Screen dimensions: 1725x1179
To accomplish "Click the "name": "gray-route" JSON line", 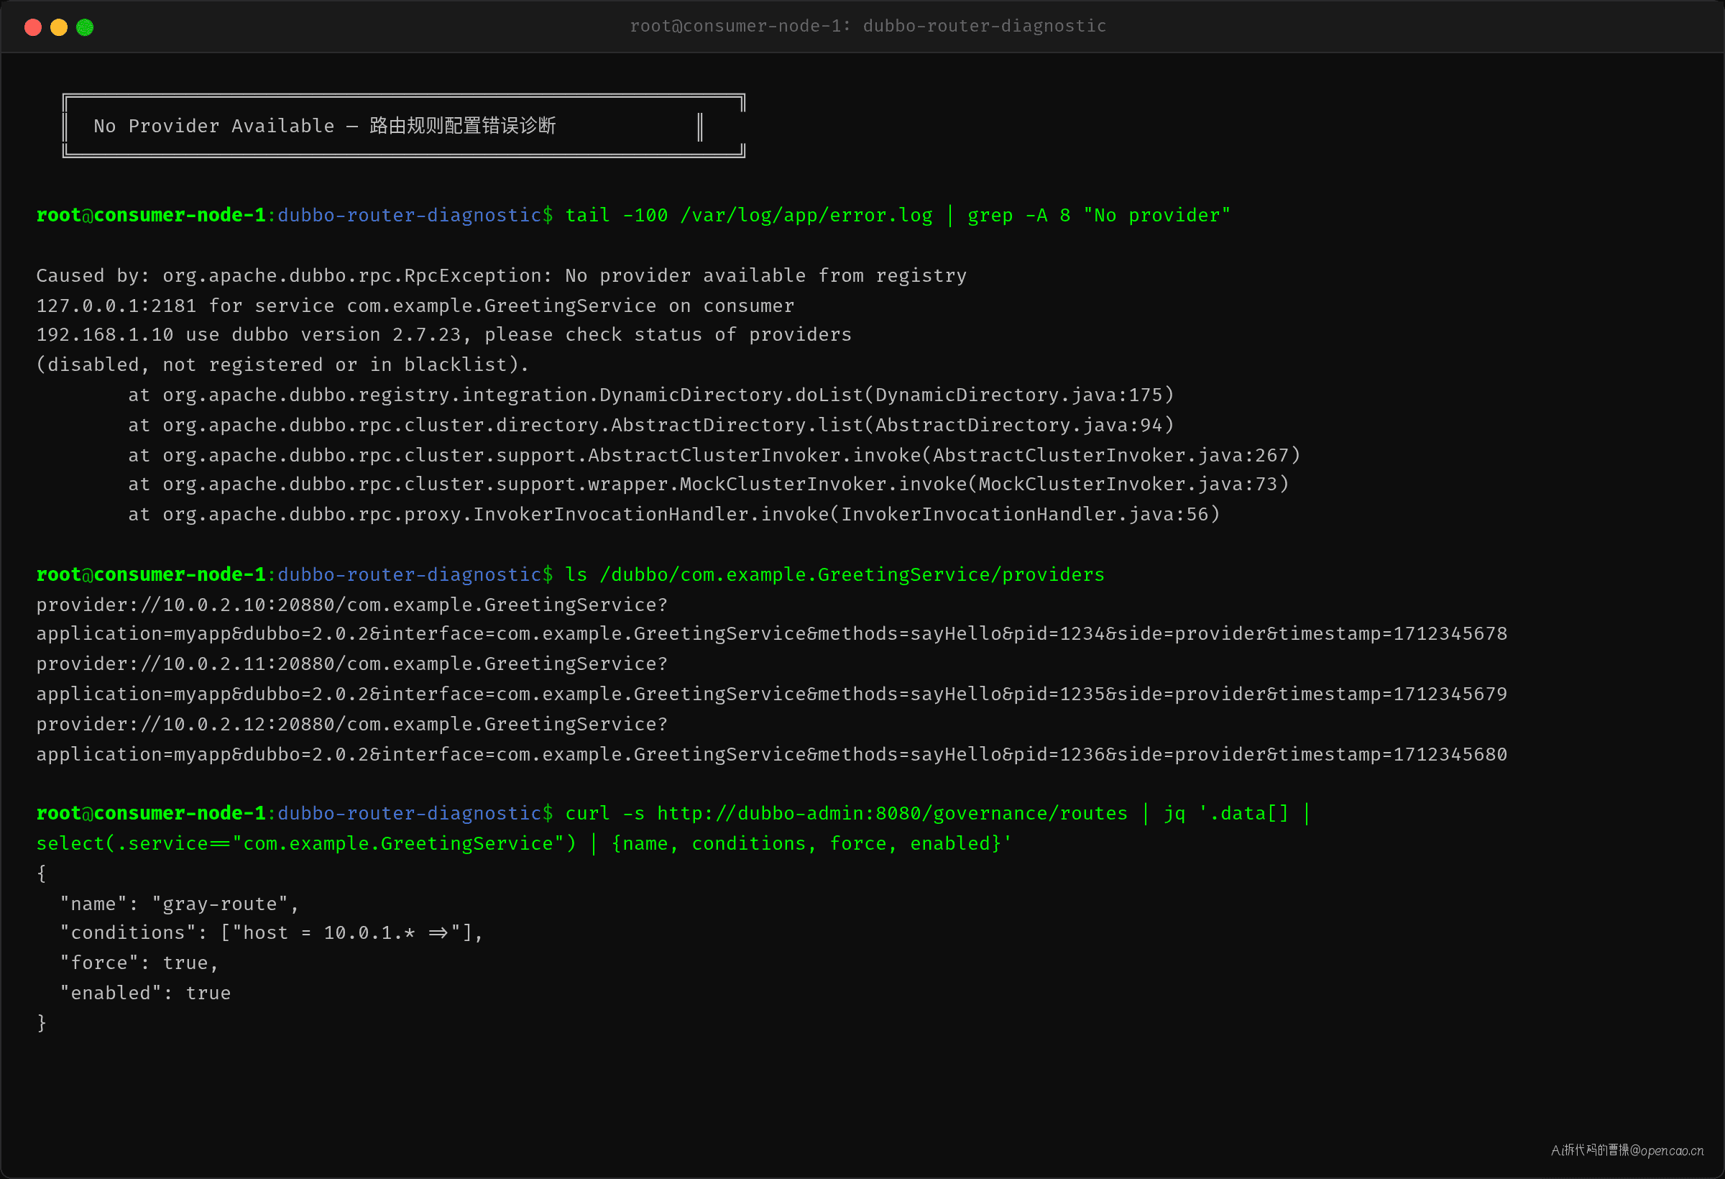I will (x=179, y=904).
